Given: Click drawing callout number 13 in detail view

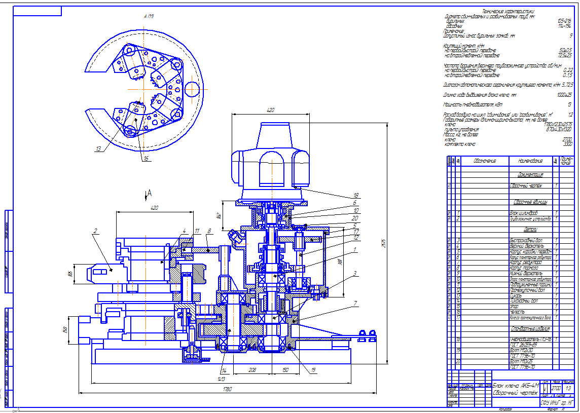Looking at the screenshot, I should [98, 149].
